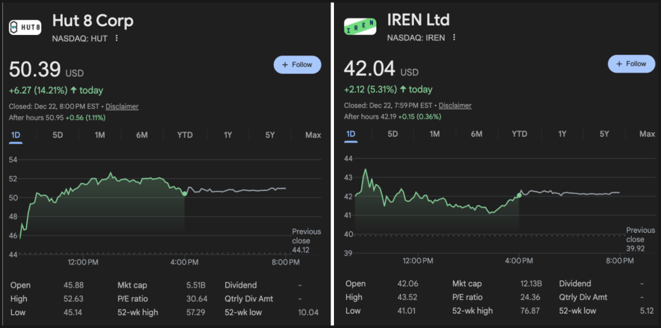Click the IREN Ltd green logo icon
661x328 pixels.
(360, 27)
